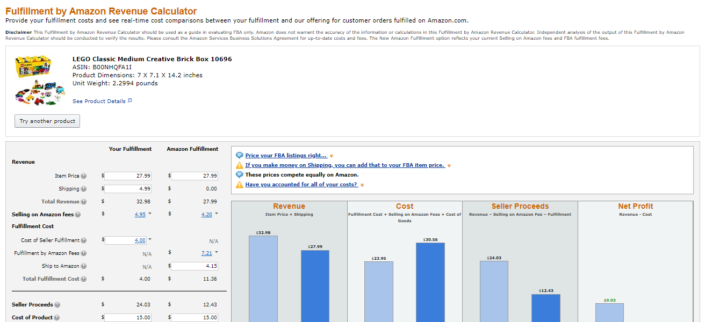Open the Ship to Amazon help icon
The image size is (705, 322).
pos(84,266)
